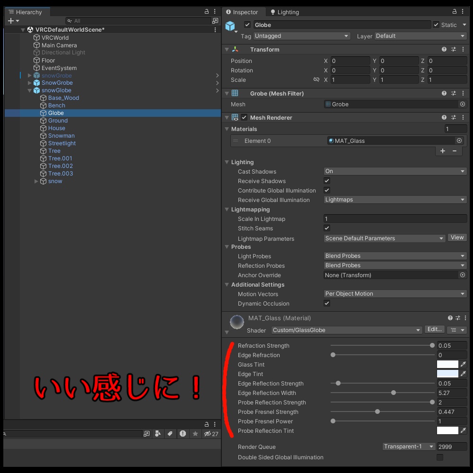This screenshot has height=473, width=473.
Task: Uncheck Contribute Global Illumination
Action: pos(327,190)
